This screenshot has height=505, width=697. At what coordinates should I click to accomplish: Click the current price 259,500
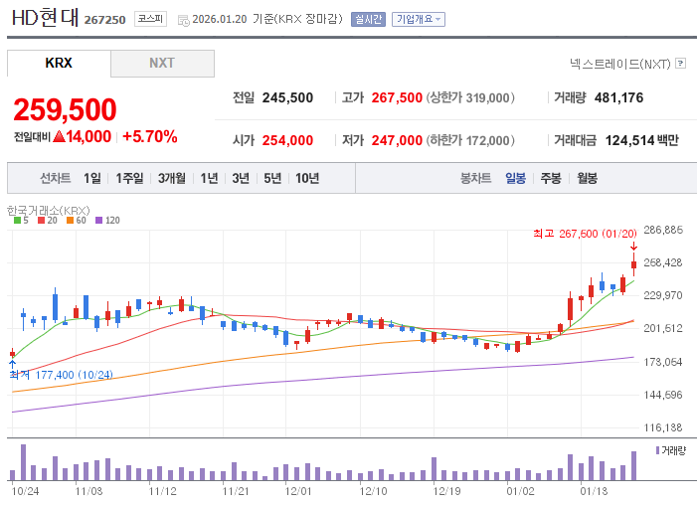coord(65,109)
